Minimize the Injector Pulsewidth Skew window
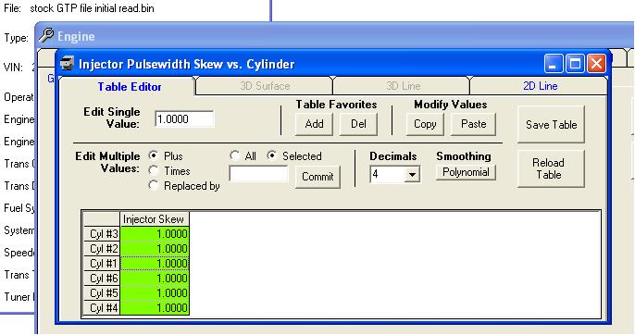The image size is (635, 335). pyautogui.click(x=553, y=64)
